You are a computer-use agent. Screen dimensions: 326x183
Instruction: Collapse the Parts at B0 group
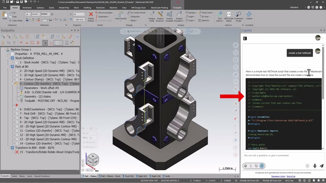coord(8,67)
